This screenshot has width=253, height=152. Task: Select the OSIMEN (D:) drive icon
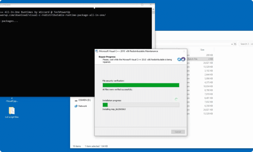pos(76,100)
